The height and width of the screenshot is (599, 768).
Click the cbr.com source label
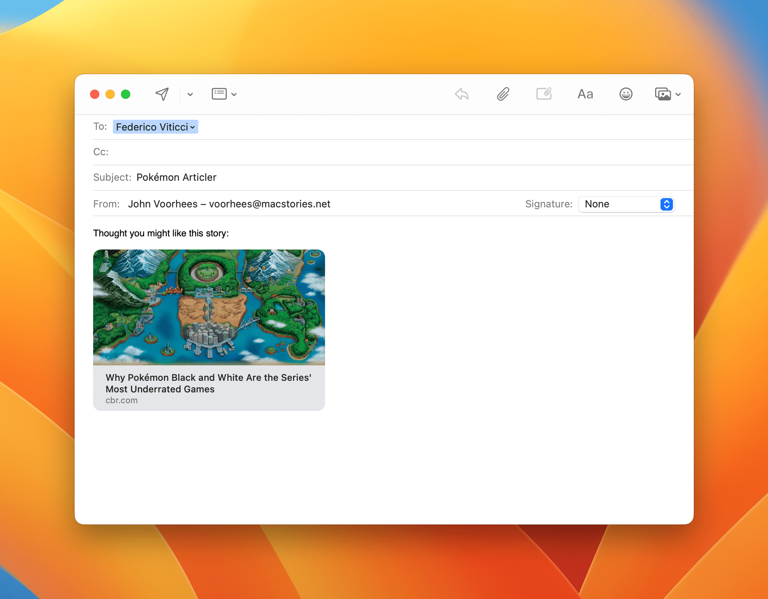[121, 400]
